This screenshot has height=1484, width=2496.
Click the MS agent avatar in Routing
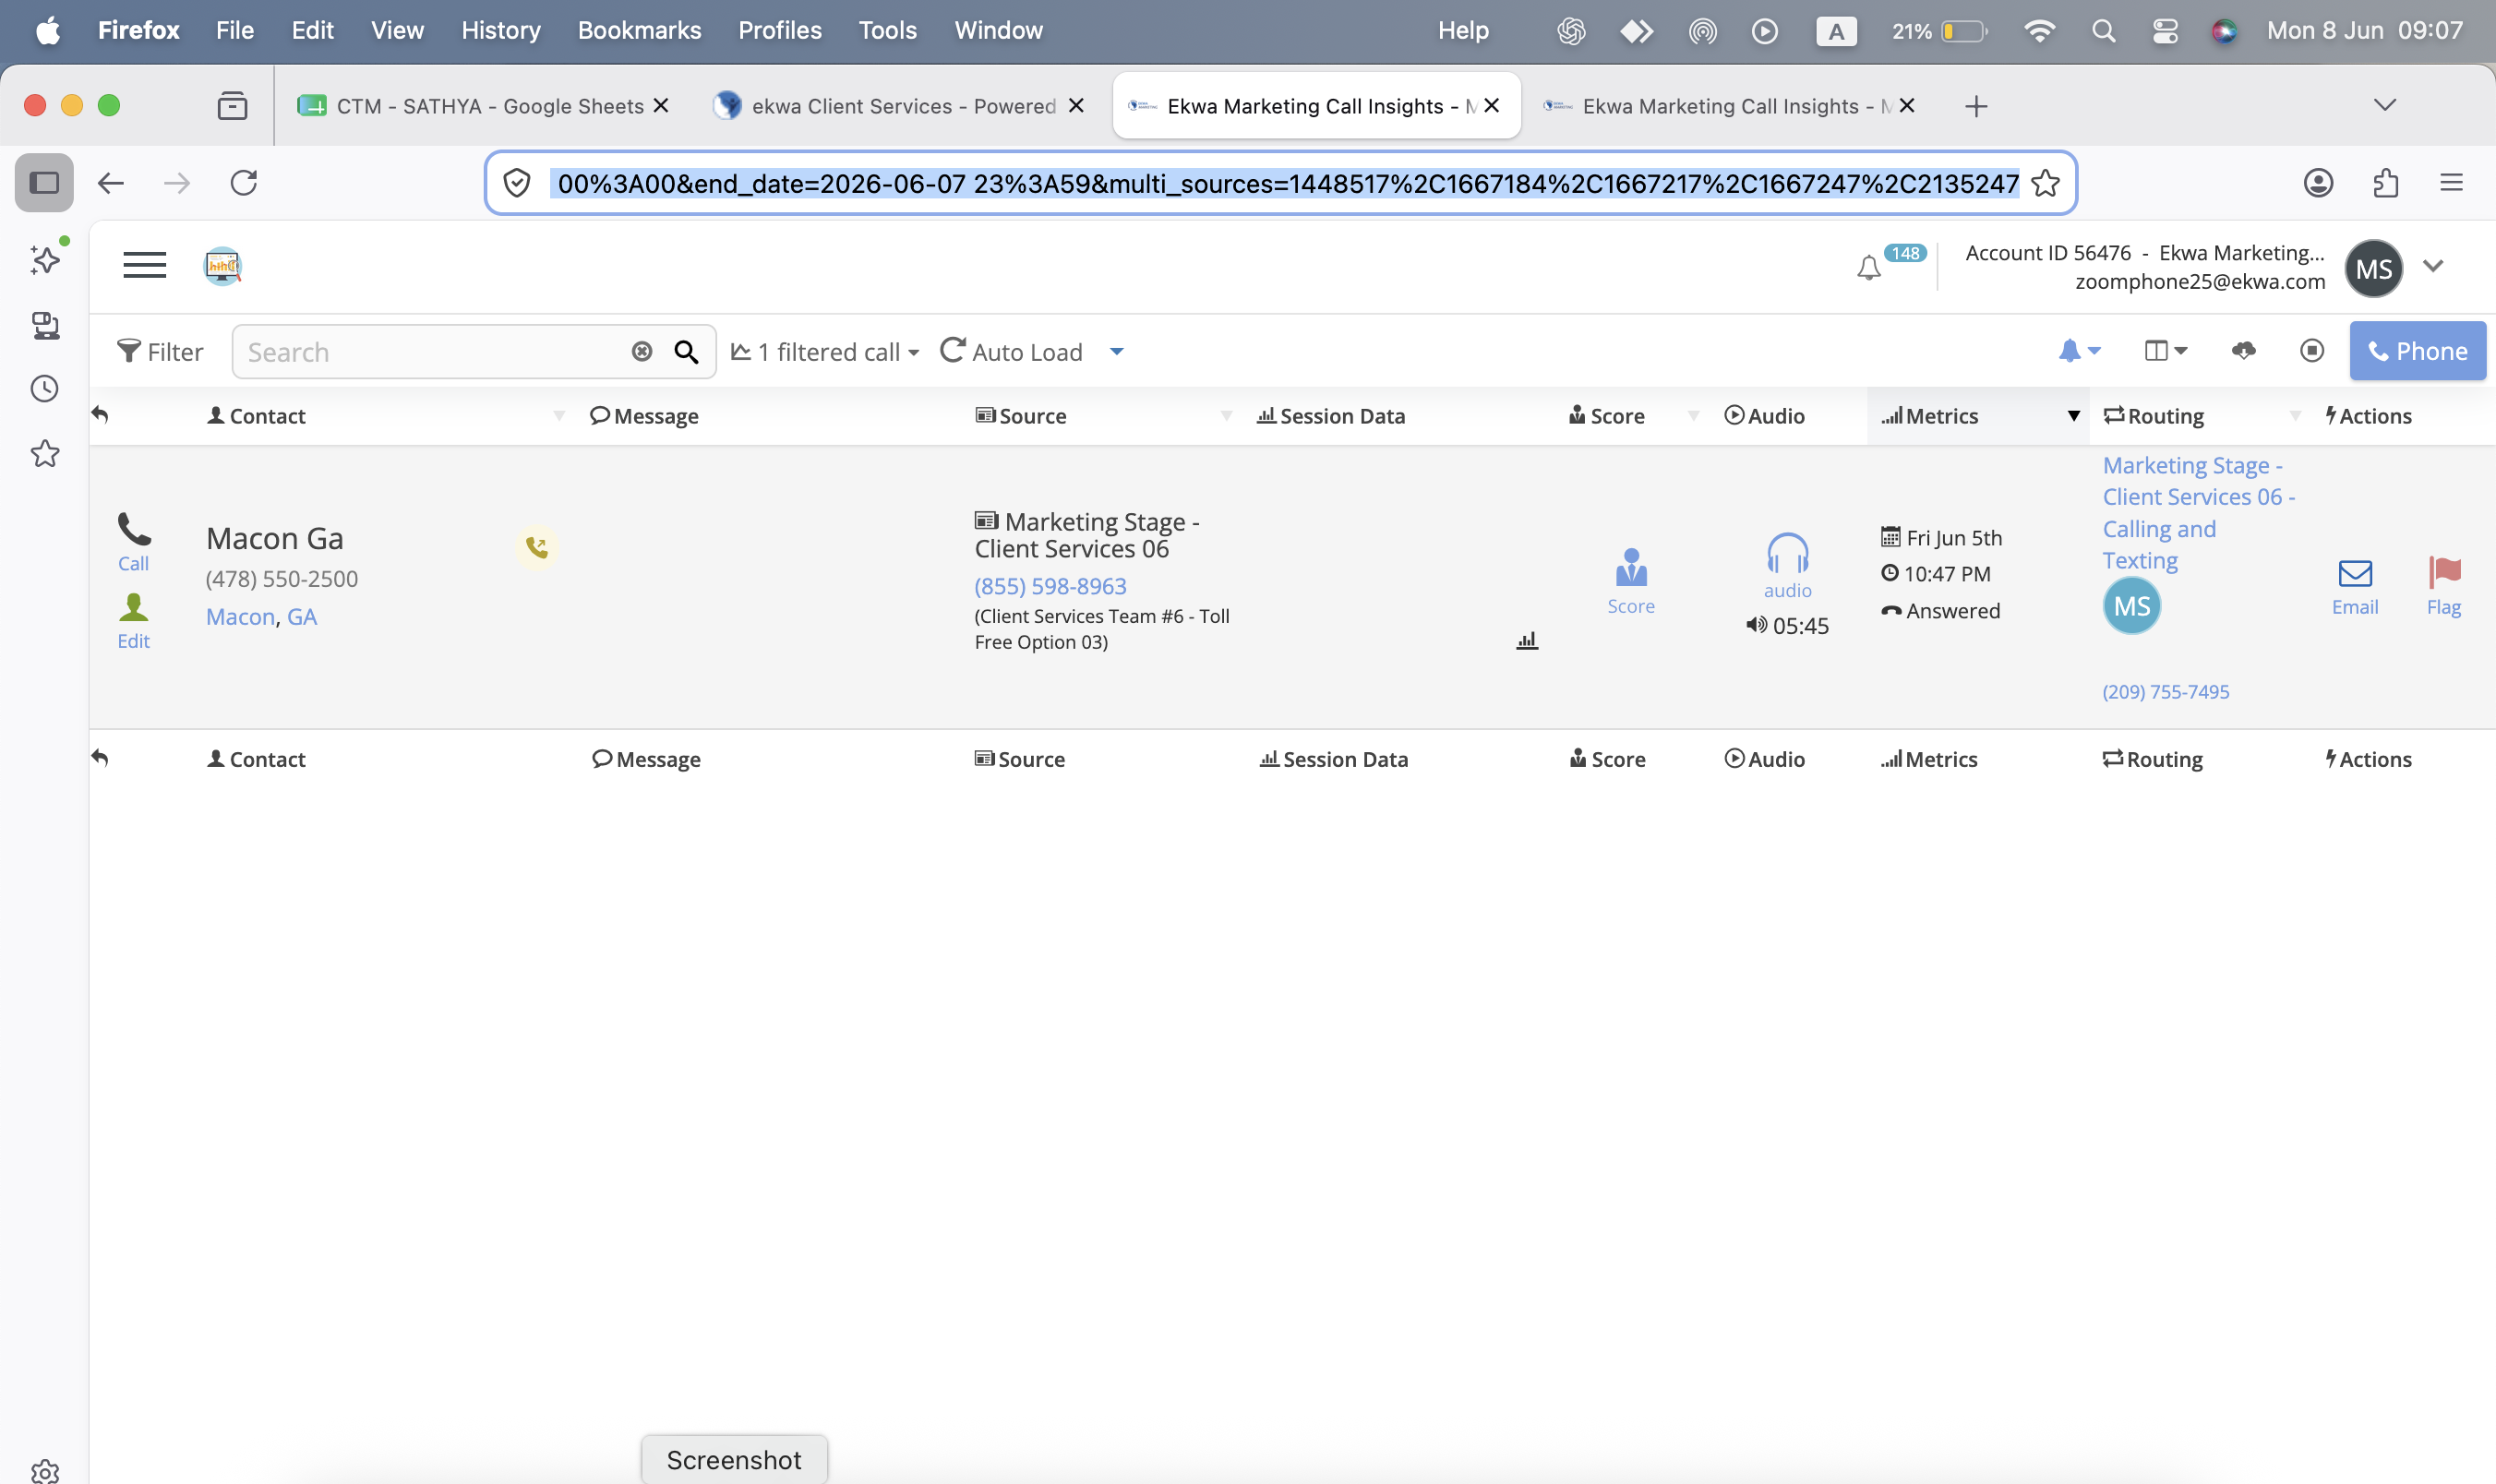[2131, 606]
